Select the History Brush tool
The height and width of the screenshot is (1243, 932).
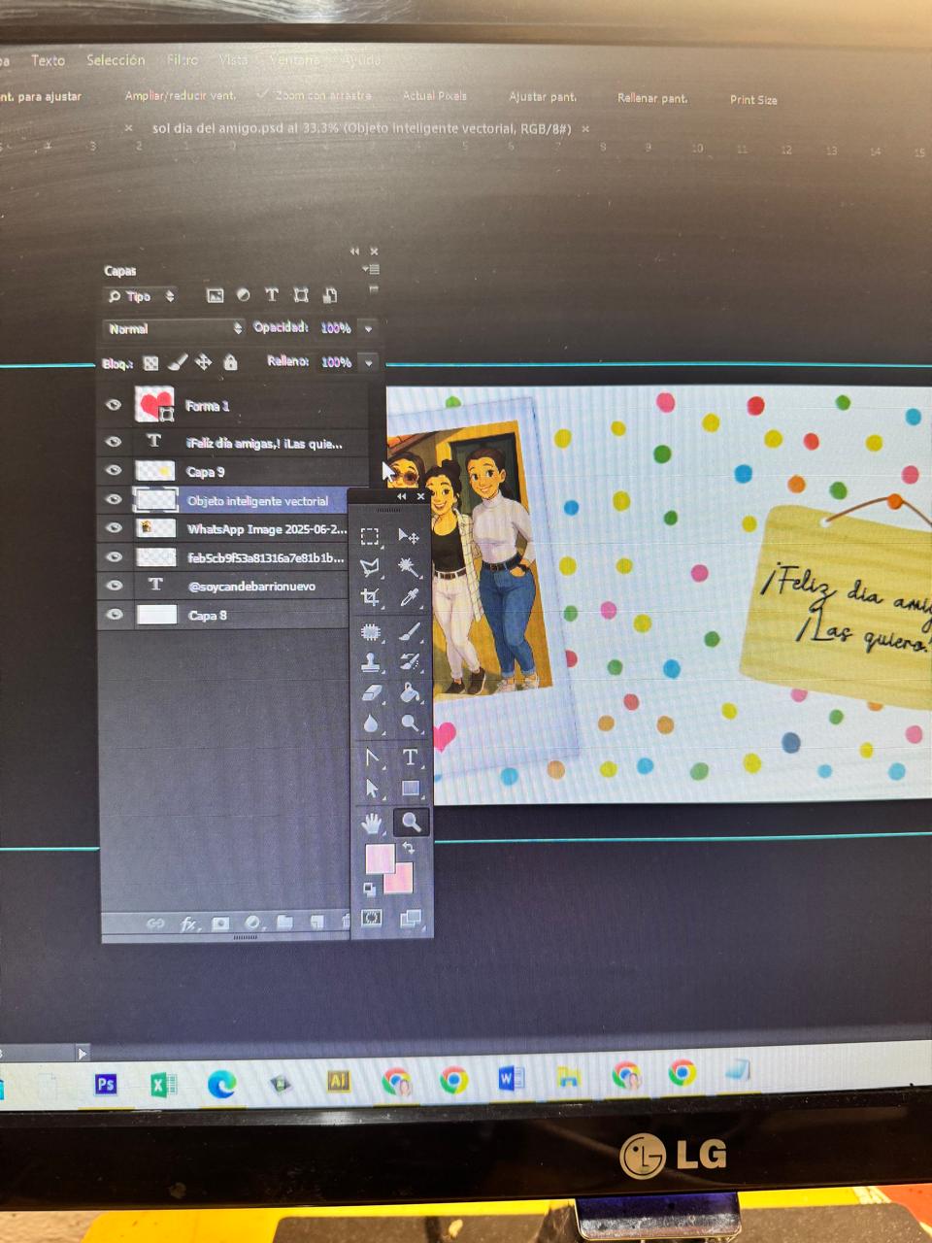tap(410, 662)
